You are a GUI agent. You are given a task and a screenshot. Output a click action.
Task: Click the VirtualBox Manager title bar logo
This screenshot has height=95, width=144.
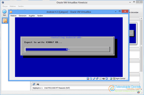pyautogui.click(x=3, y=3)
